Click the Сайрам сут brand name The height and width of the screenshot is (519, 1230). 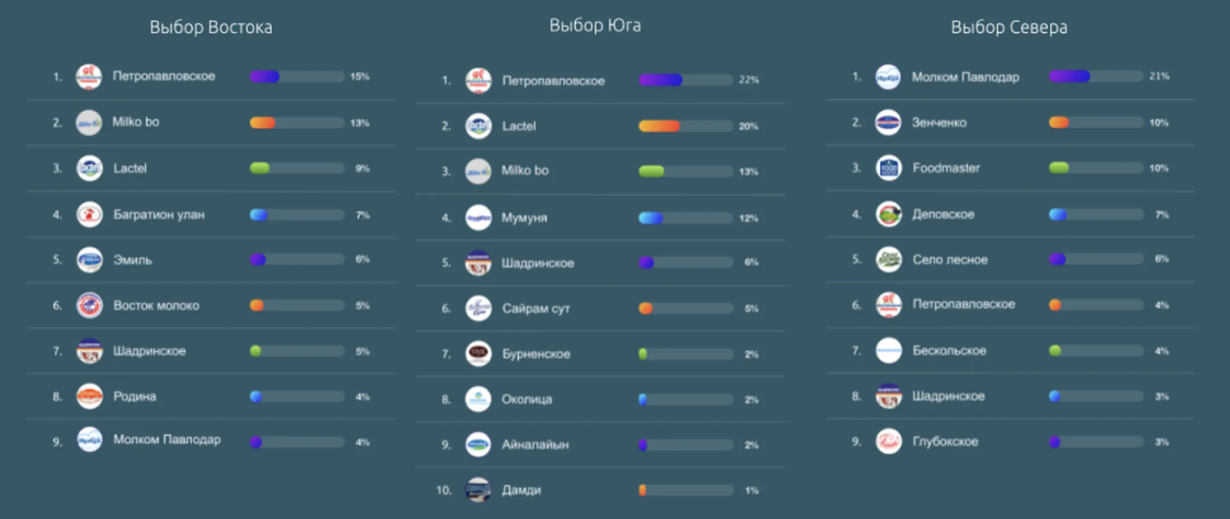tap(535, 309)
